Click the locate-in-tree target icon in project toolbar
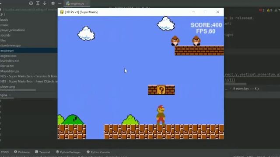 click(x=31, y=3)
